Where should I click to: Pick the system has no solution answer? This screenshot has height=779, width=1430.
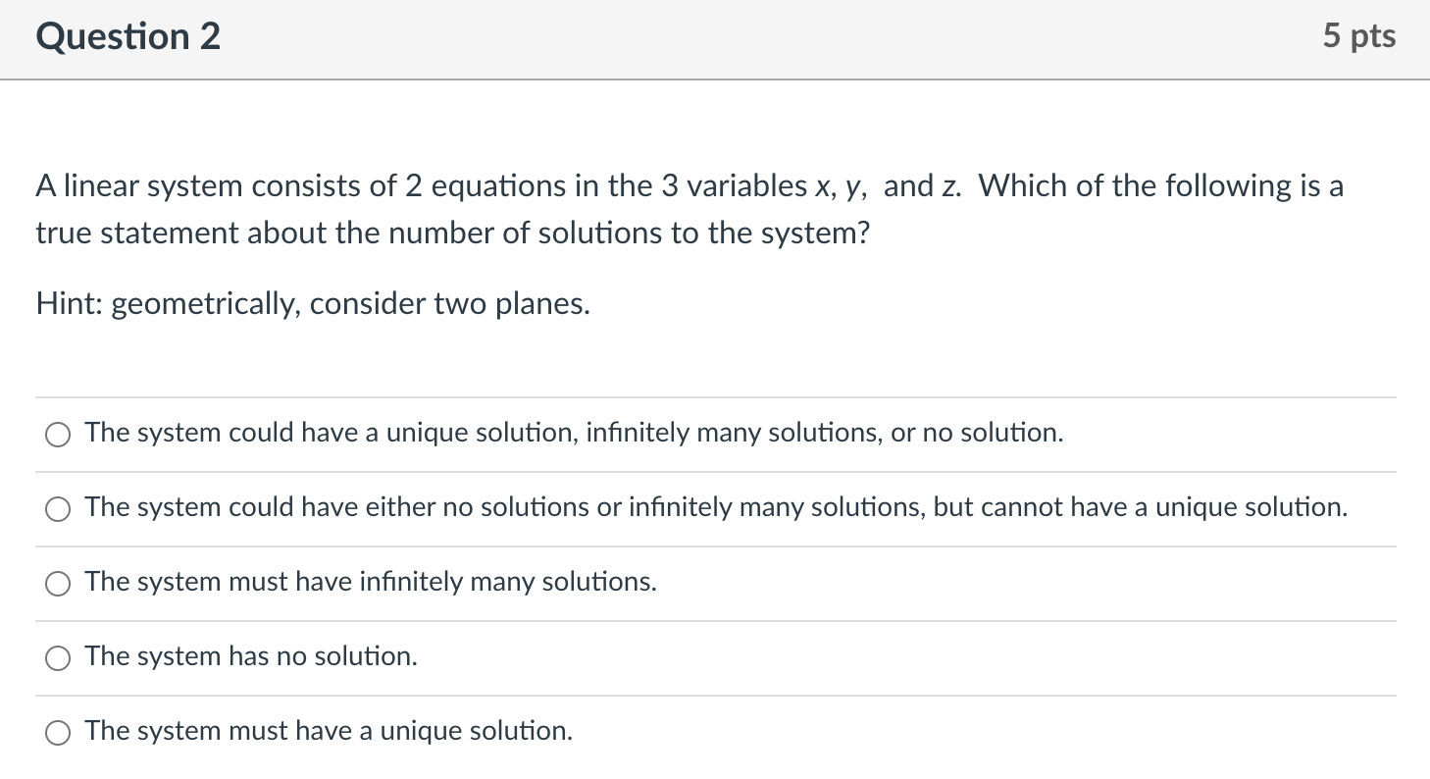coord(57,658)
